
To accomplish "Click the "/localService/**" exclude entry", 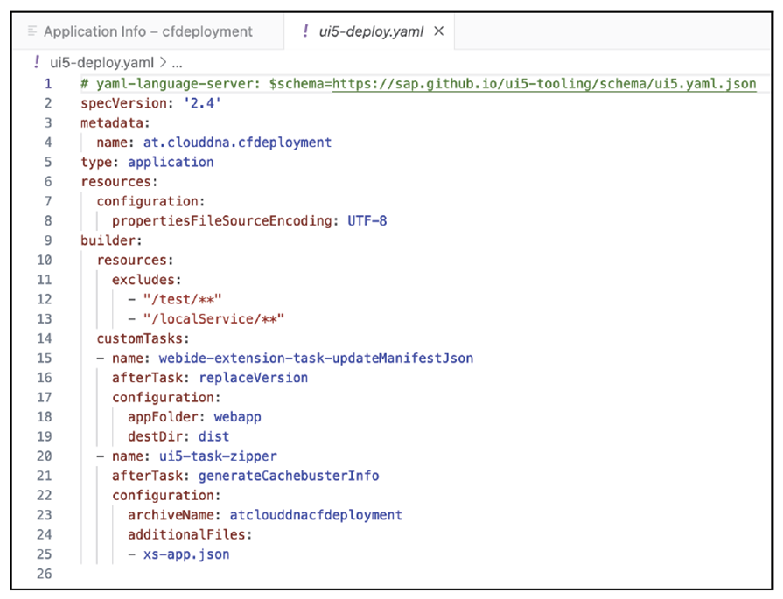I will (213, 318).
